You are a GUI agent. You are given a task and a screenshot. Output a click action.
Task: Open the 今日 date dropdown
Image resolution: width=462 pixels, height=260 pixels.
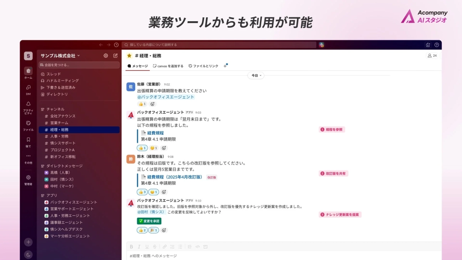256,75
